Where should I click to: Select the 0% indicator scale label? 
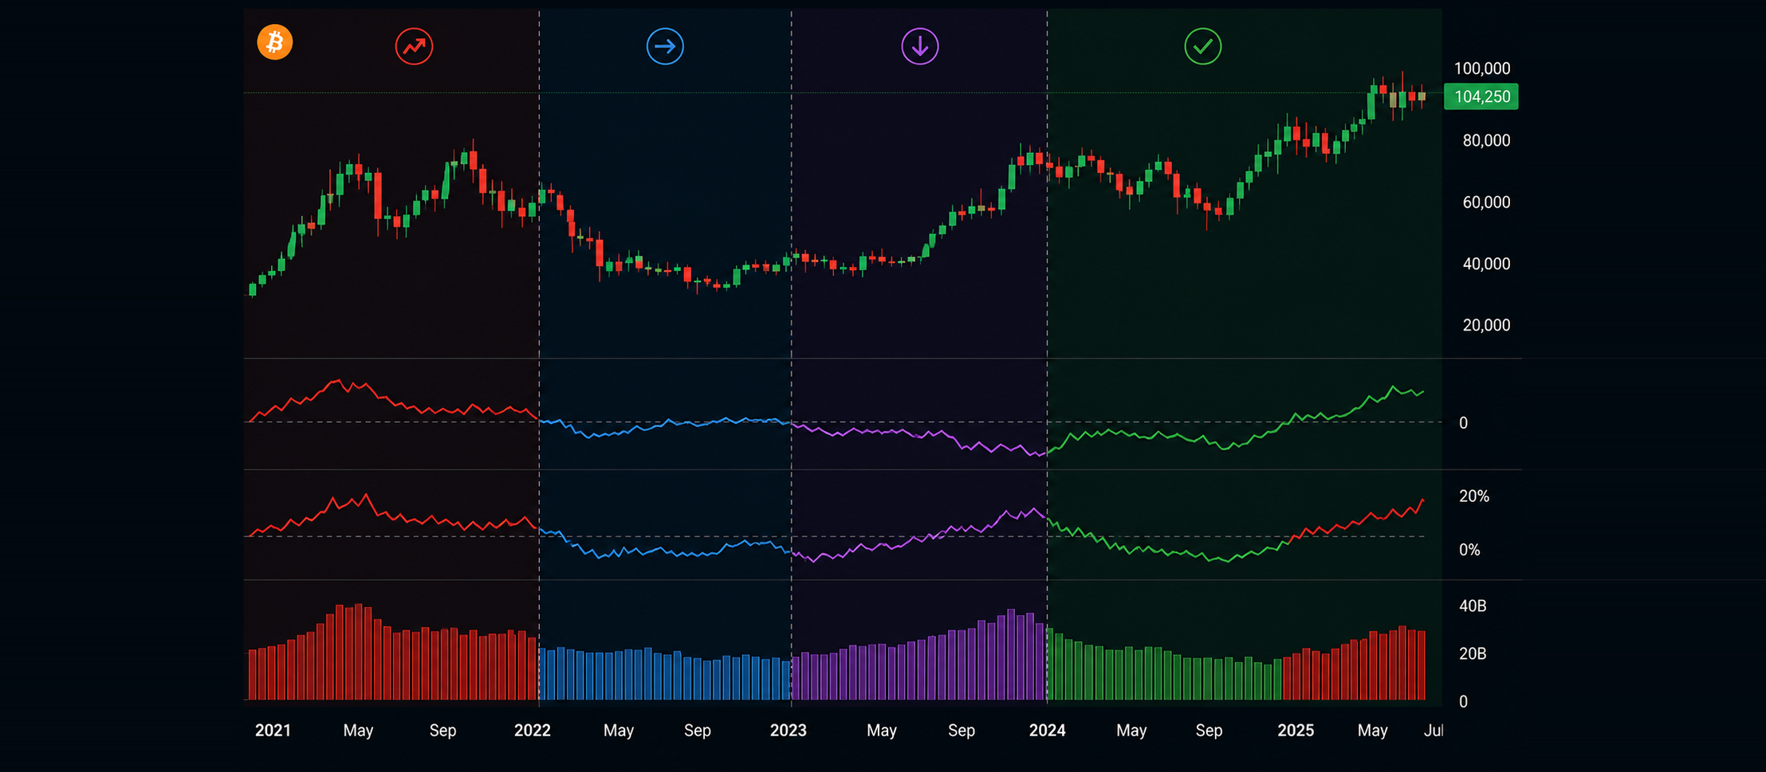(x=1469, y=550)
